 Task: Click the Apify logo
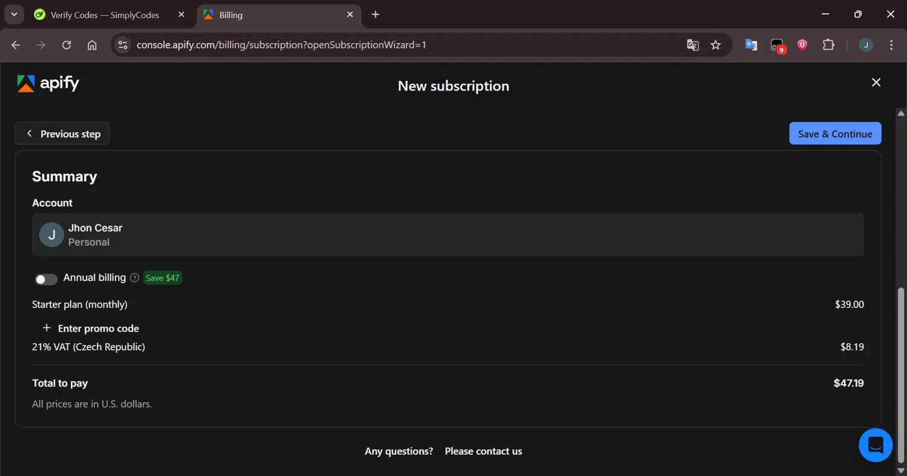48,83
